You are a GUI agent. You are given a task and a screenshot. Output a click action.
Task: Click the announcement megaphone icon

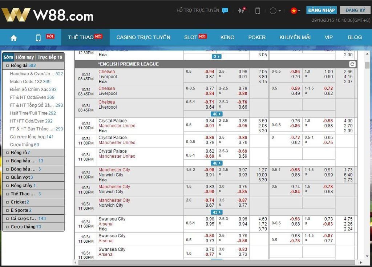(x=242, y=11)
